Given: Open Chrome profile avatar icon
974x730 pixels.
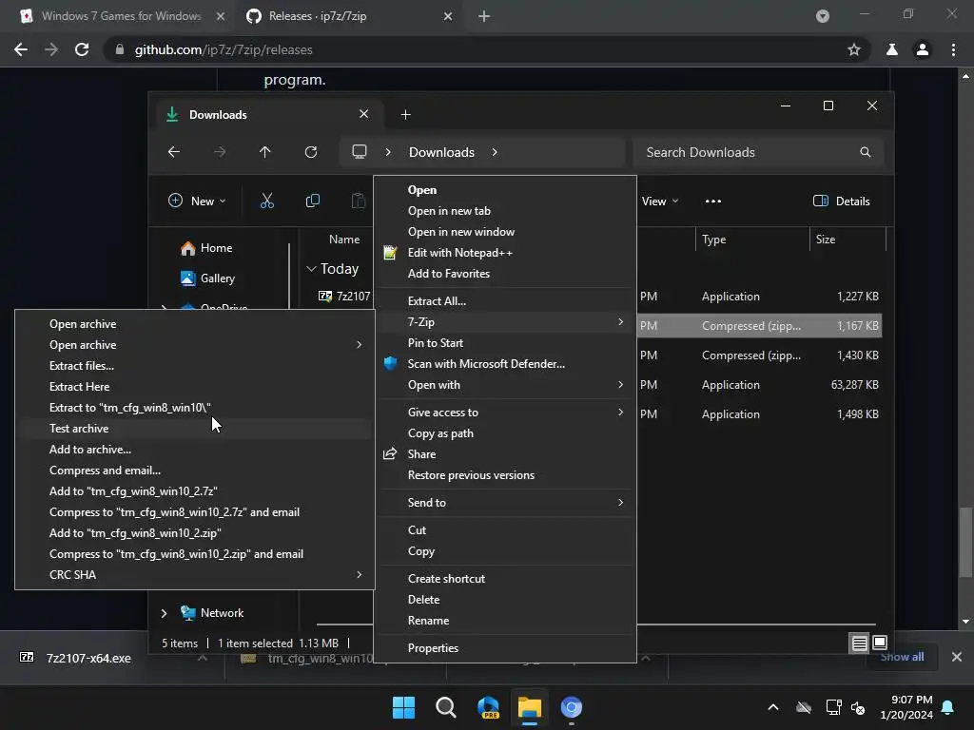Looking at the screenshot, I should [x=923, y=49].
